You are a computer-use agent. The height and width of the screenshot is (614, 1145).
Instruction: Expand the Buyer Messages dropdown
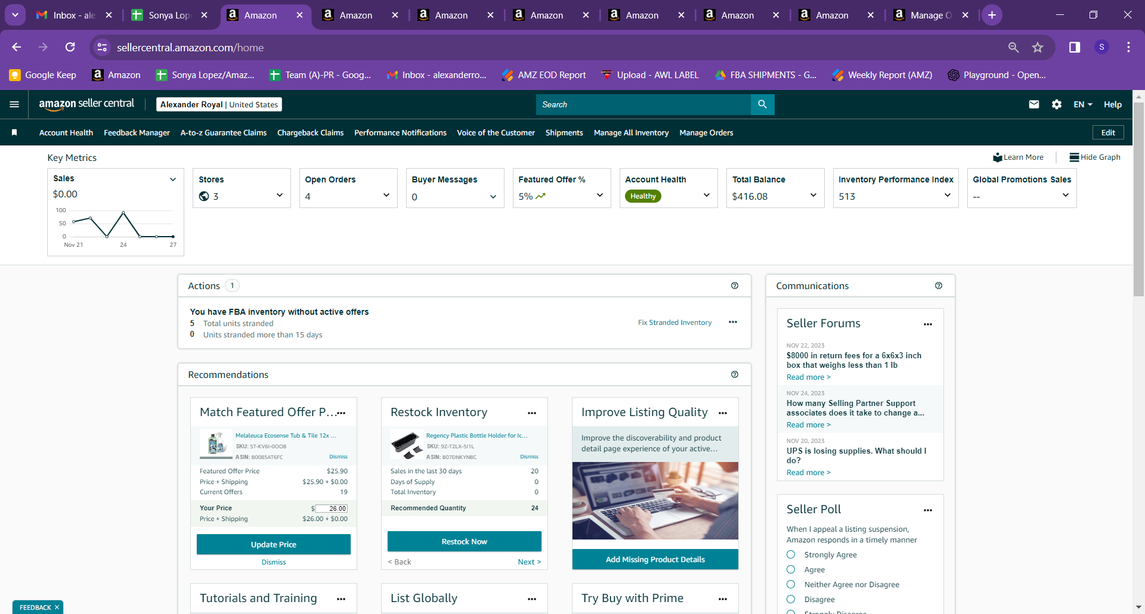493,197
